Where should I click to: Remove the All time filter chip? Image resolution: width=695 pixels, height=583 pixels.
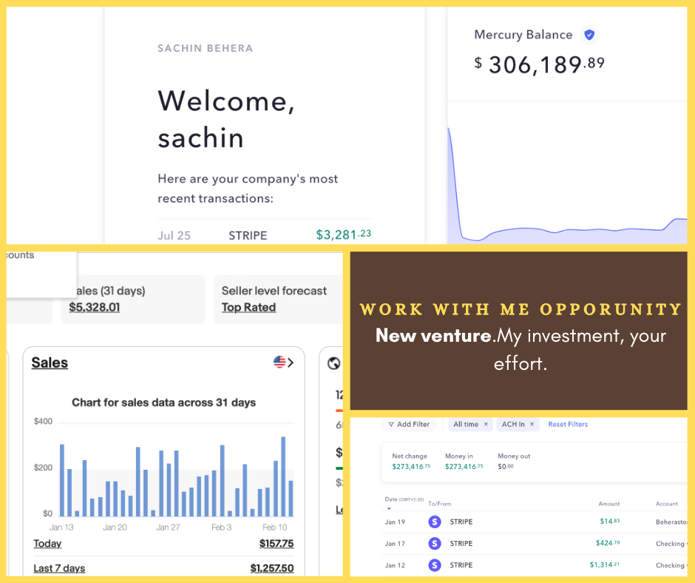tap(486, 425)
